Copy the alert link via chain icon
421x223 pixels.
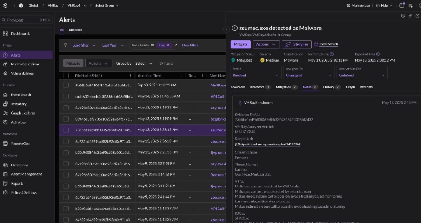click(x=410, y=16)
